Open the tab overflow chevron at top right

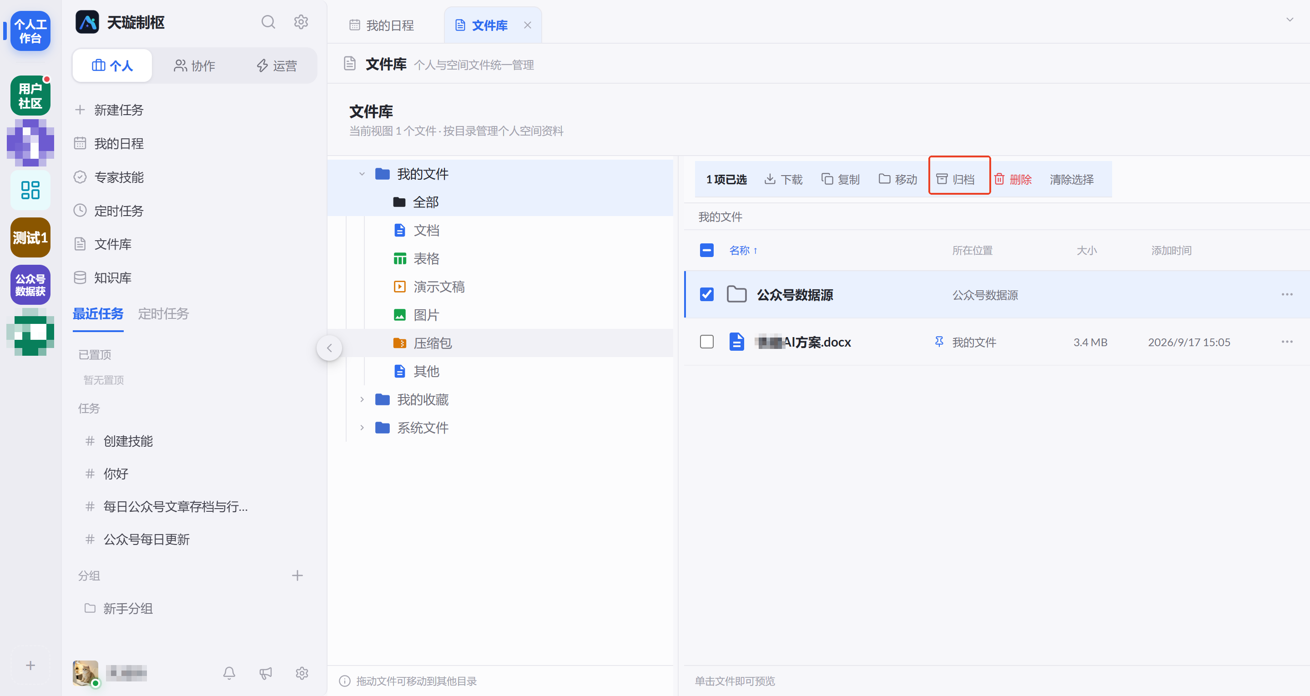pos(1290,20)
